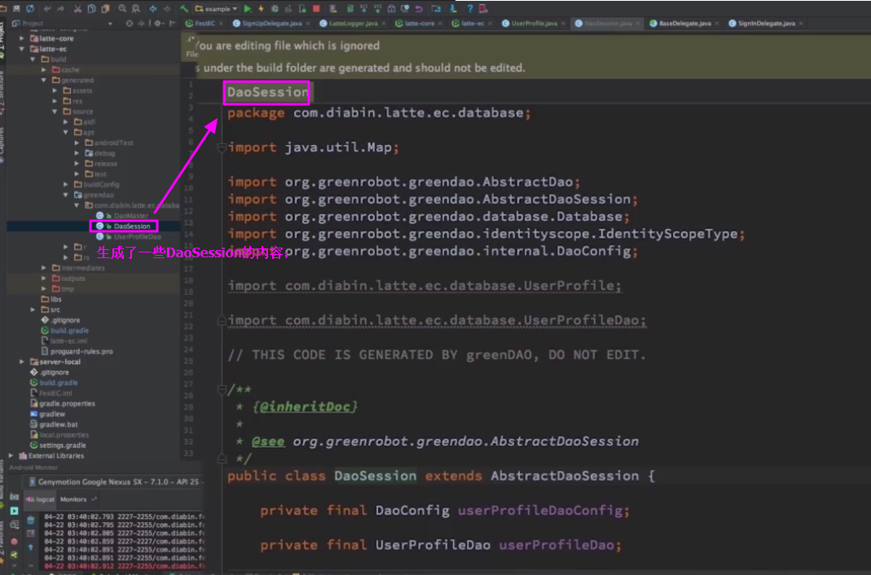Collapse the generated folder
The height and width of the screenshot is (575, 871).
pyautogui.click(x=44, y=80)
